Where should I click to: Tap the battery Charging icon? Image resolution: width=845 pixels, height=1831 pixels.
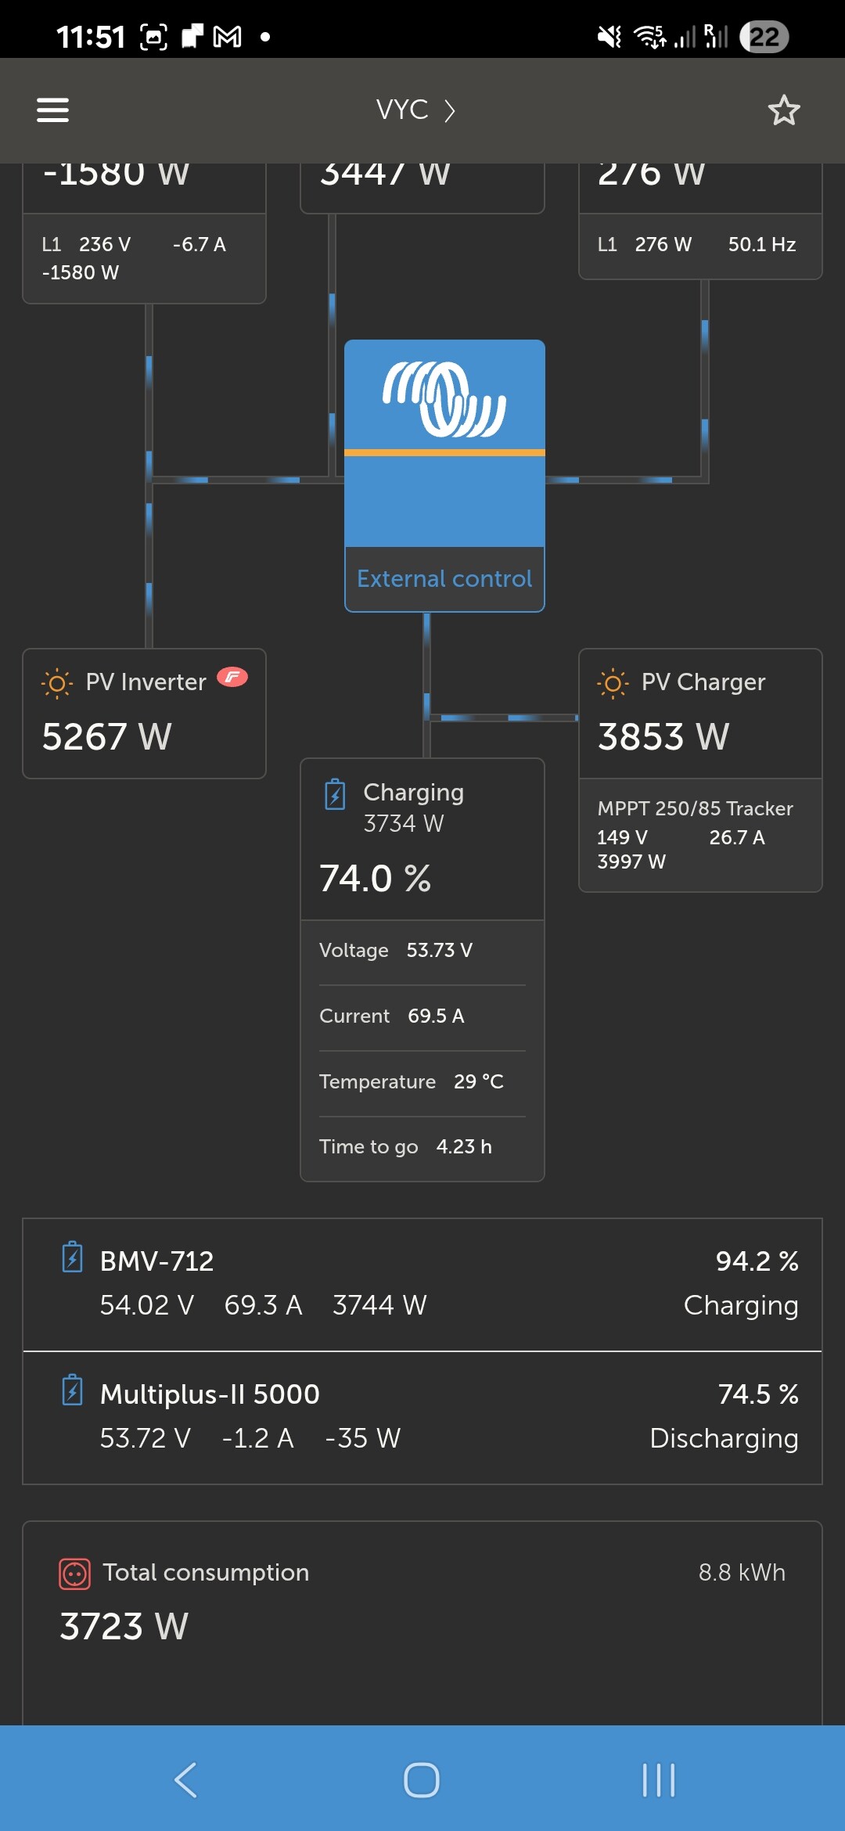coord(335,795)
